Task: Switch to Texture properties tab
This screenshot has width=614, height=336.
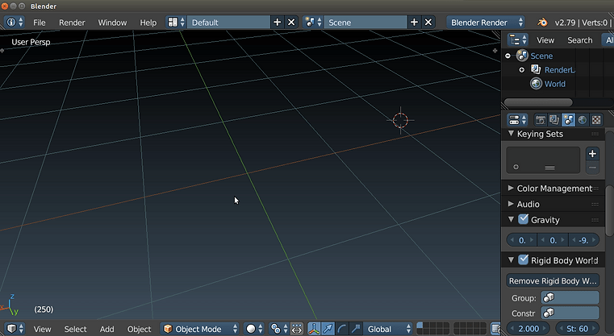Action: (596, 120)
